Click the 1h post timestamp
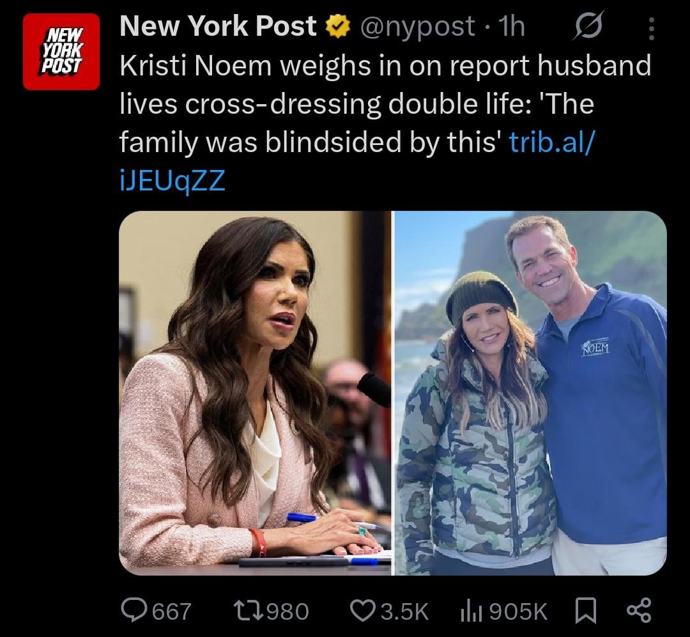This screenshot has height=637, width=690. click(511, 27)
